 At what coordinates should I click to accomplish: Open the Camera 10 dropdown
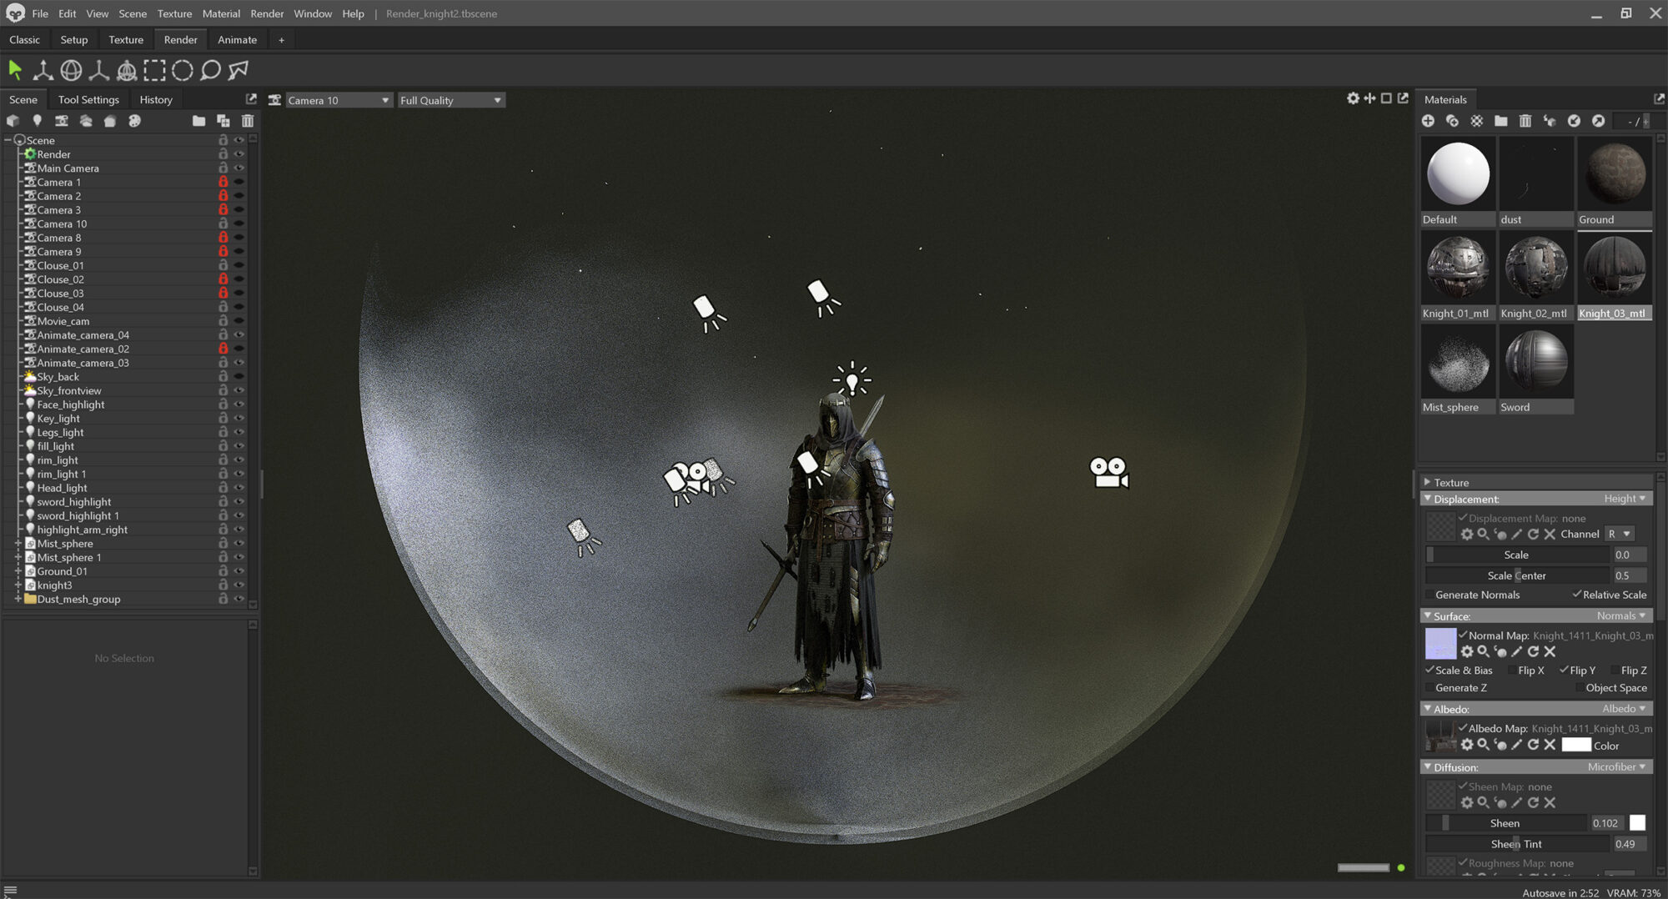(x=339, y=100)
